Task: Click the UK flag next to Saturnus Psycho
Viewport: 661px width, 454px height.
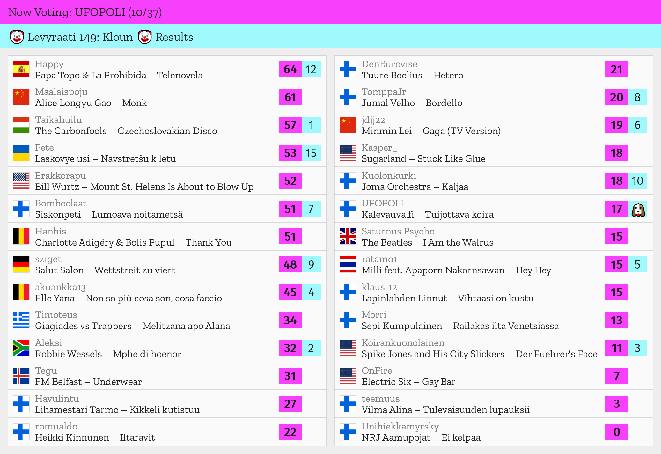Action: [x=348, y=237]
